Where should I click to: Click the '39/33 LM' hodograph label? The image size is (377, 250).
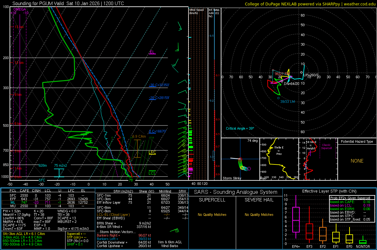(288, 102)
